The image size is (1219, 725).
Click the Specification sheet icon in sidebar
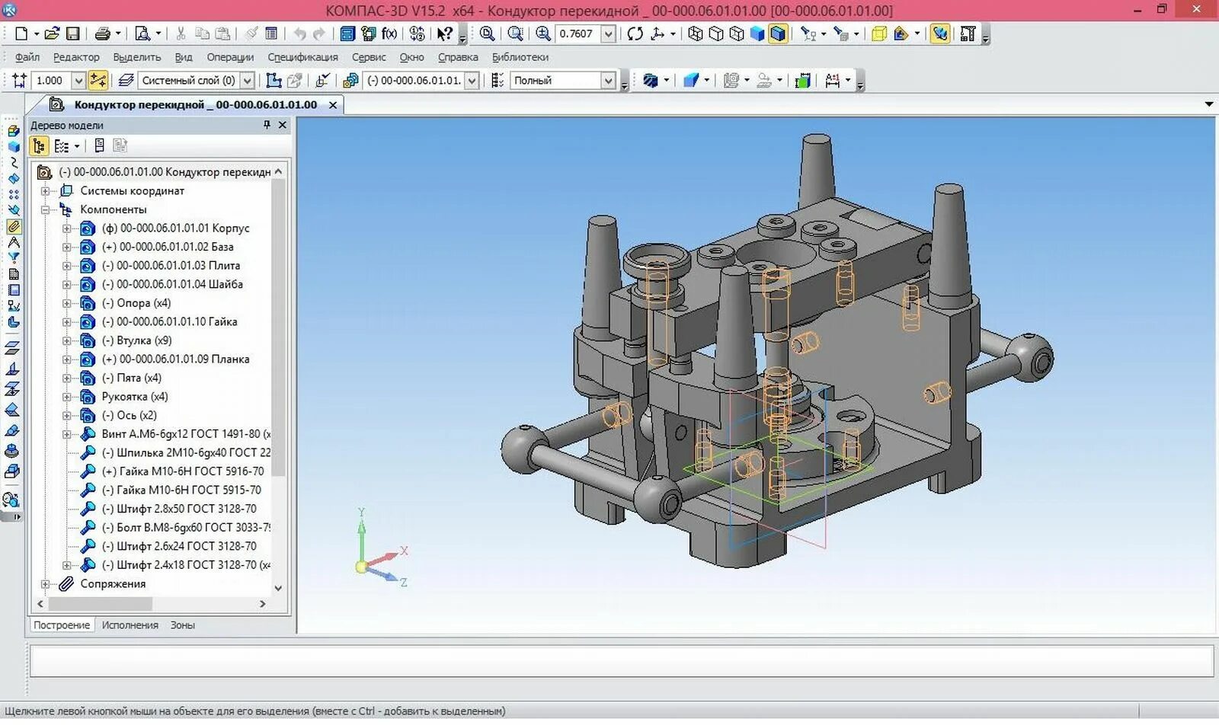point(13,274)
